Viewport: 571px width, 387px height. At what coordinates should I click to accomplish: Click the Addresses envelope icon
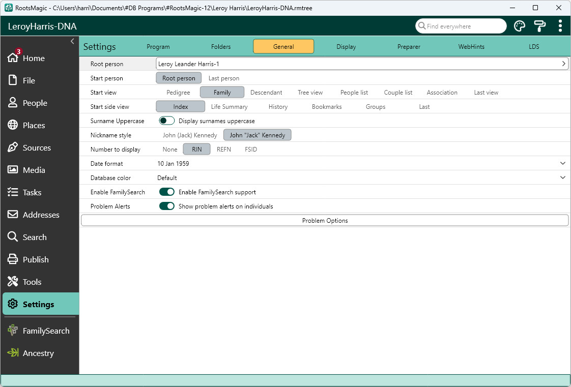[x=13, y=214]
